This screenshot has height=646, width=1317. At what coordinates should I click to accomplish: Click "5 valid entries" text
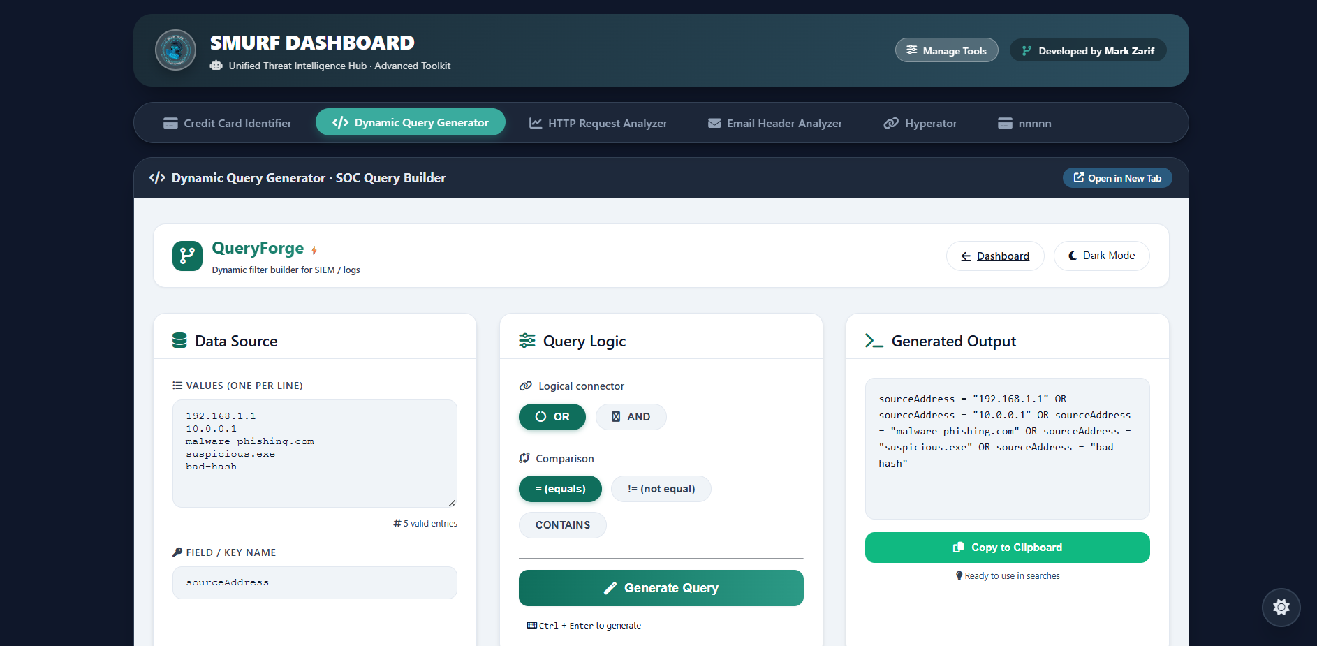(x=430, y=523)
